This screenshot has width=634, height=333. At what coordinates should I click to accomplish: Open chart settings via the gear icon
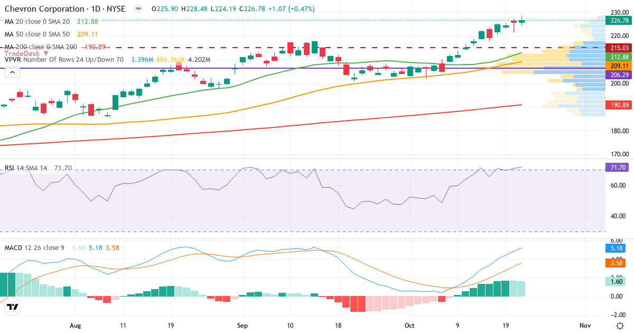pyautogui.click(x=619, y=325)
